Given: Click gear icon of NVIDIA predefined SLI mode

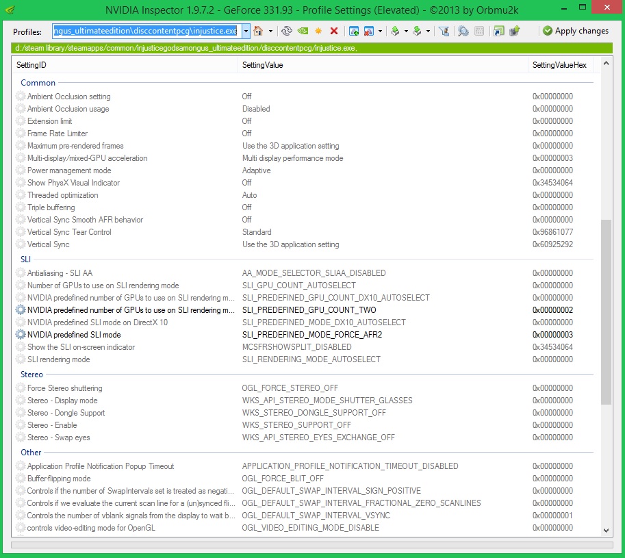Looking at the screenshot, I should pos(21,335).
